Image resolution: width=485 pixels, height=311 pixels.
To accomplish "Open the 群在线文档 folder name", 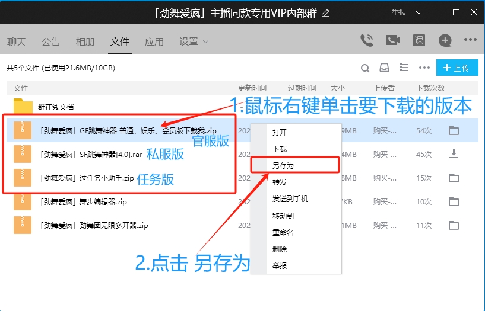I will 56,107.
